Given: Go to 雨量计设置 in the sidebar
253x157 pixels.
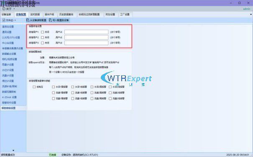Looking at the screenshot, I should (x=8, y=64).
